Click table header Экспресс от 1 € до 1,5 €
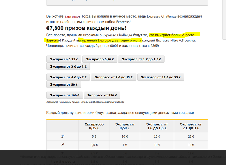 point(157,126)
